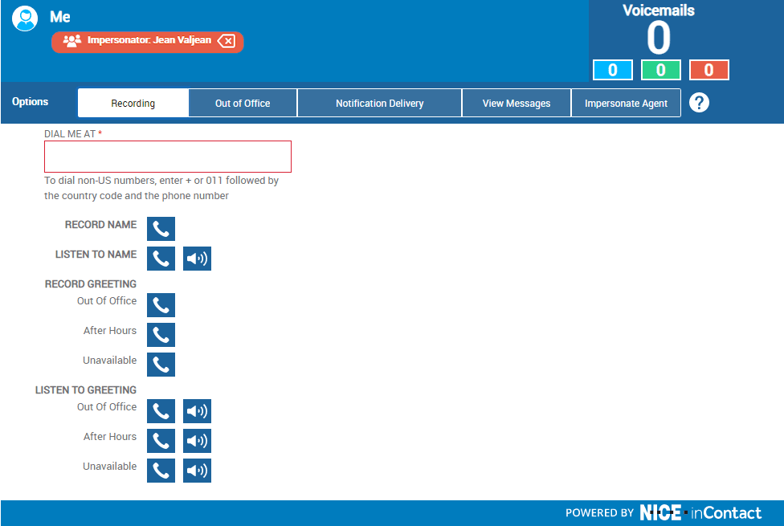Open the Notification Delivery tab
The height and width of the screenshot is (526, 784).
(379, 103)
